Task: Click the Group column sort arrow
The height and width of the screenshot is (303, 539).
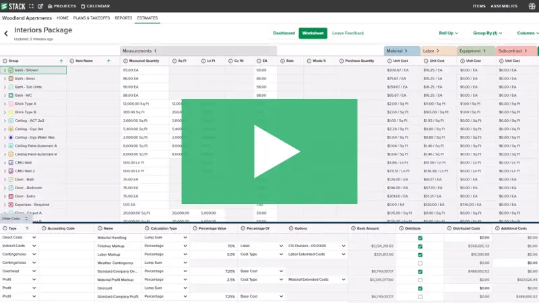Action: (x=61, y=61)
